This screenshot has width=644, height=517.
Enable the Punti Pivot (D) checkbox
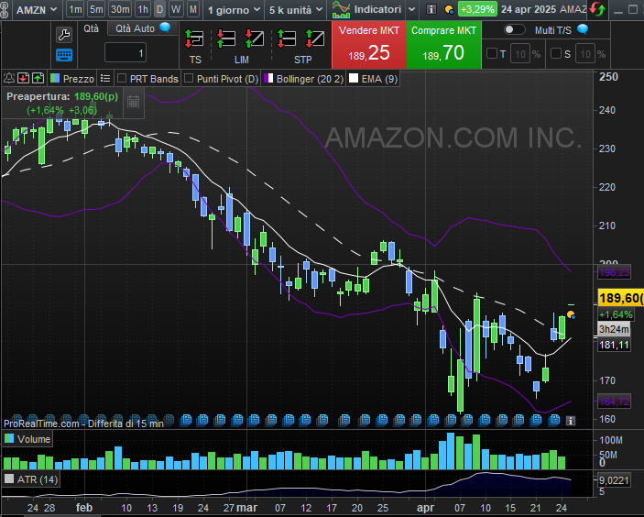pos(190,79)
